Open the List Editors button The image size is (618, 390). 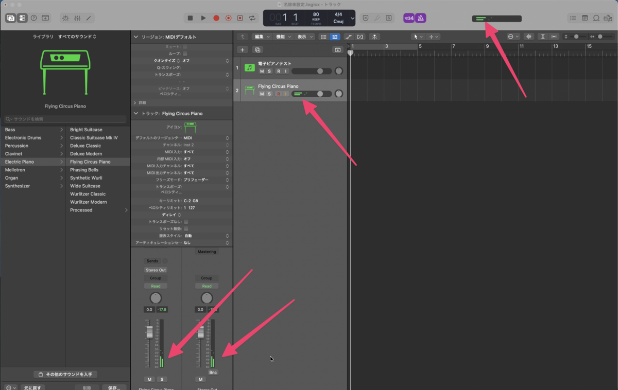(x=573, y=18)
